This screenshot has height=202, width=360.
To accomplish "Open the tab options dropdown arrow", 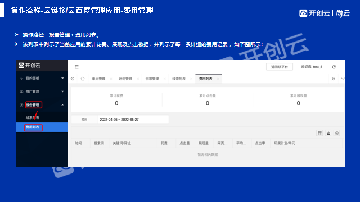I will pyautogui.click(x=343, y=79).
